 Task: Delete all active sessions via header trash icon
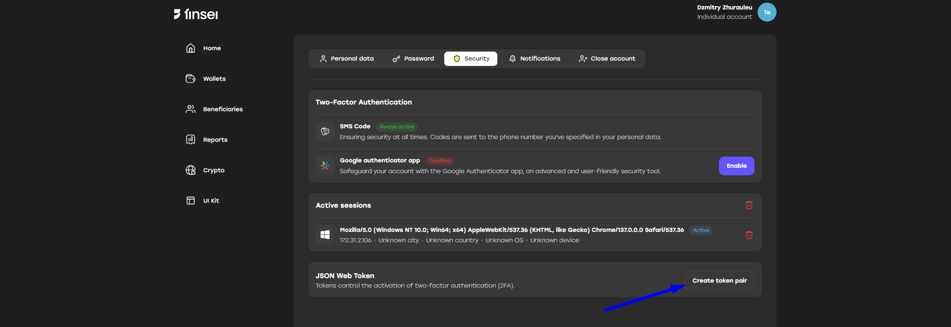[749, 205]
